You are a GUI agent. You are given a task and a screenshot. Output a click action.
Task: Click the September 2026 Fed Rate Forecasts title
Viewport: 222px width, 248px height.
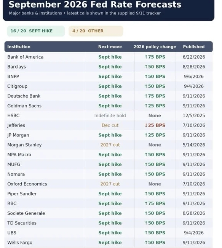(x=95, y=5)
